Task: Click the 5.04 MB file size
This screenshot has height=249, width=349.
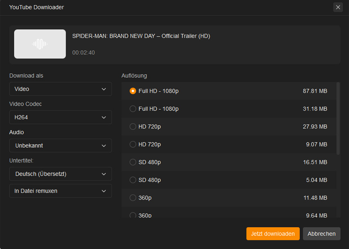Action: 317,180
